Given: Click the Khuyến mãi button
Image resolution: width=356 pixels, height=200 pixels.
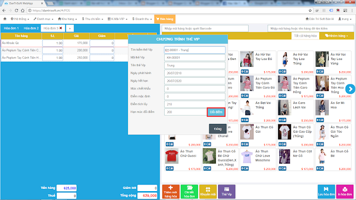Looking at the screenshot, I should pos(208,192).
